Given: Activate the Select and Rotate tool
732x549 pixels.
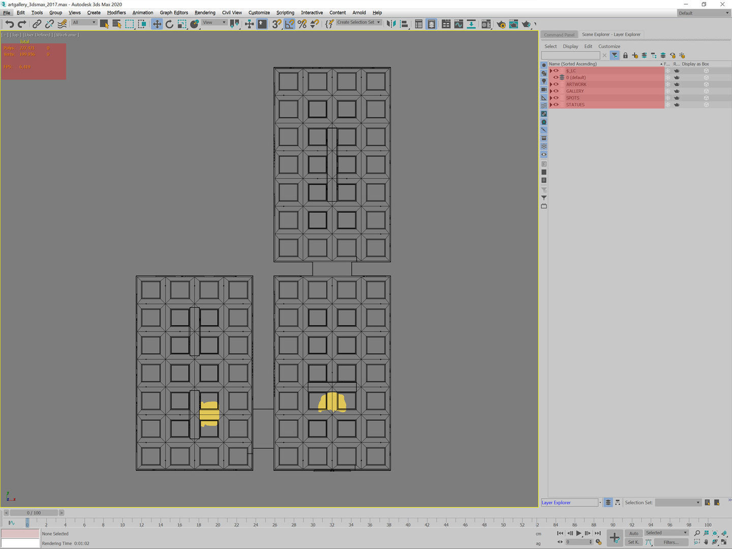Looking at the screenshot, I should click(x=169, y=24).
